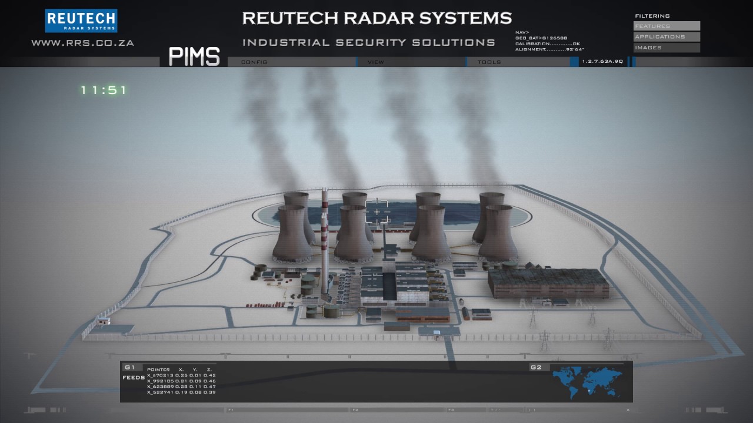Click the 11:51 clock readout
Image resolution: width=753 pixels, height=423 pixels.
click(104, 90)
